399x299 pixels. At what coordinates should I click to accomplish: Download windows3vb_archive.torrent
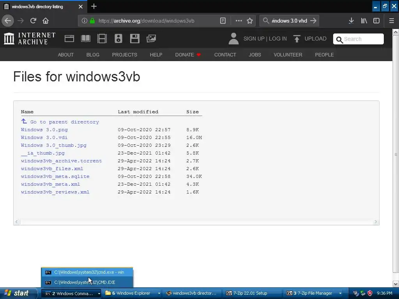[61, 161]
